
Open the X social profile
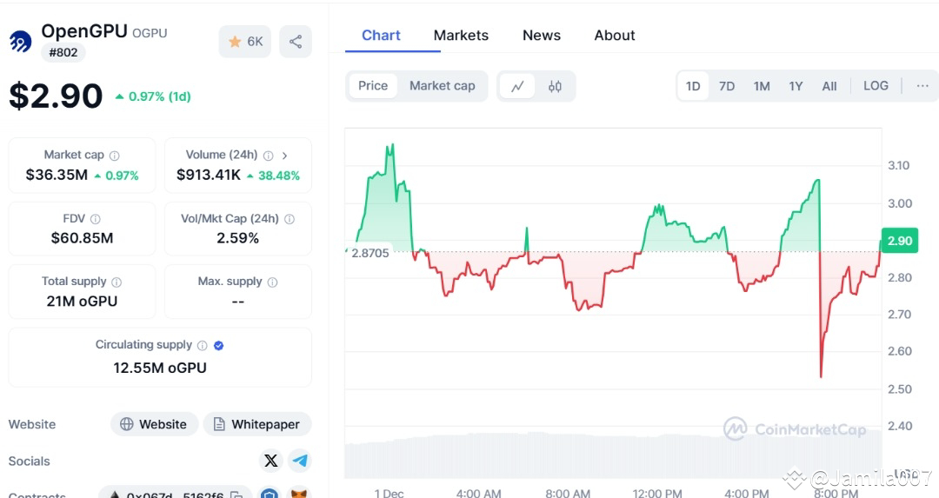point(271,461)
